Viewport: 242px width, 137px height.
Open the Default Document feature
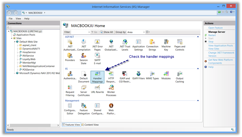[x=84, y=77]
